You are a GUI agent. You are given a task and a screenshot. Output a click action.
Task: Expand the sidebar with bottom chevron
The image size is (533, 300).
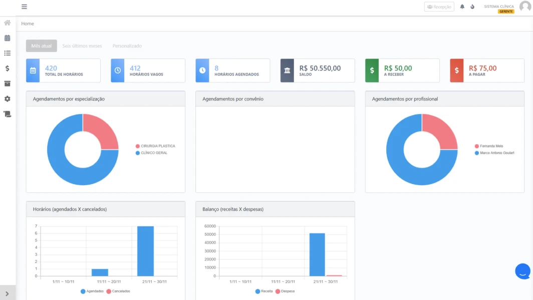pyautogui.click(x=8, y=293)
